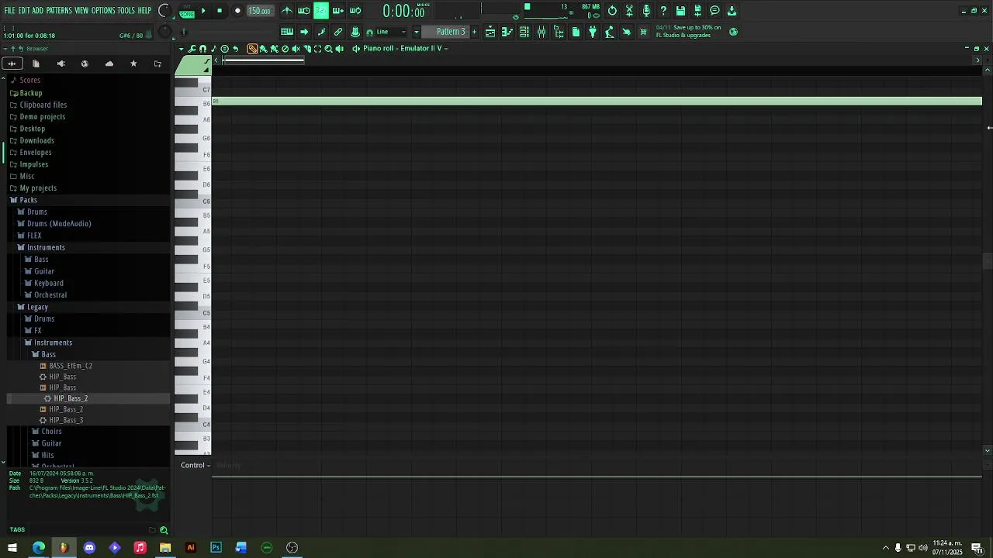The width and height of the screenshot is (993, 558).
Task: Open the typing keyboard to piano icon
Action: (x=287, y=32)
